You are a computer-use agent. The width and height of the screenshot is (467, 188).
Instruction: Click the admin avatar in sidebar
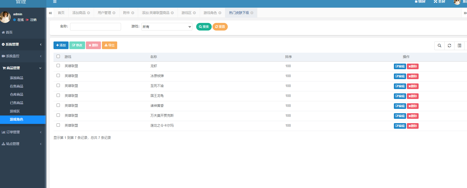(5, 17)
